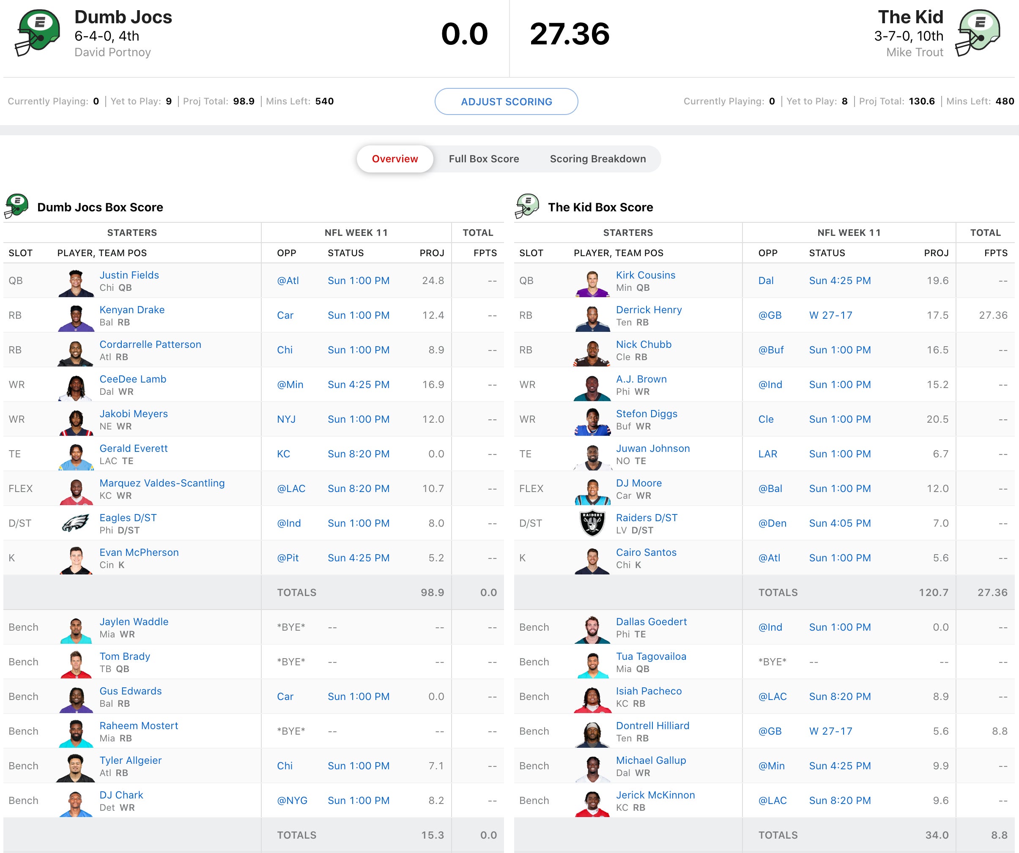The height and width of the screenshot is (853, 1019).
Task: Open Marquez Valdes-Scantling player link
Action: tap(162, 483)
